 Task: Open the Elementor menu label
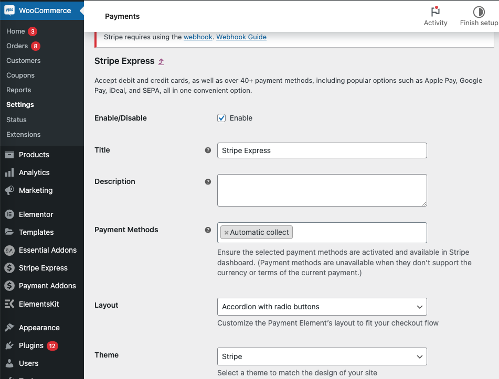[36, 214]
